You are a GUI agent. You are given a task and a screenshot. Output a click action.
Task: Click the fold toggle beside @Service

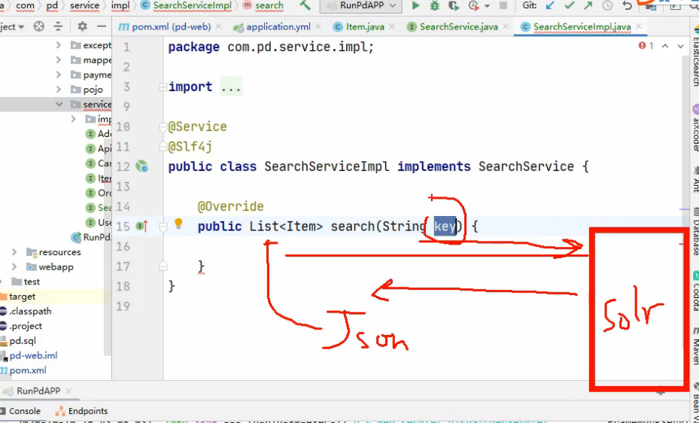pyautogui.click(x=163, y=127)
